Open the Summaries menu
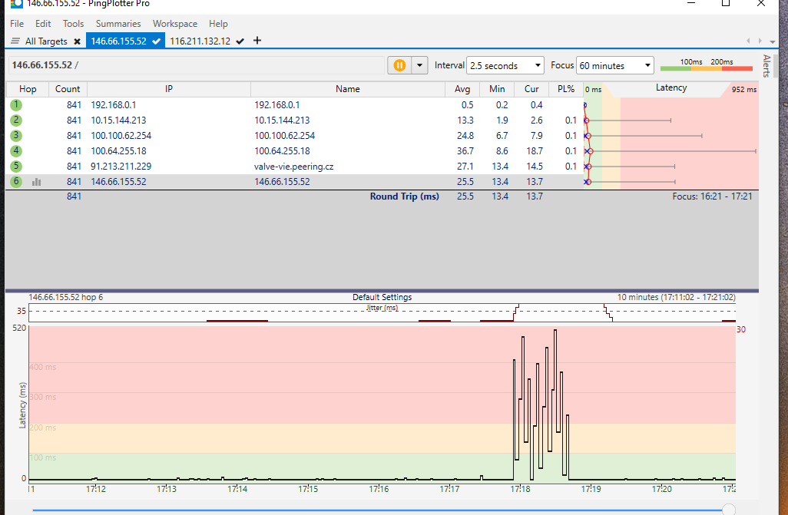Image resolution: width=788 pixels, height=515 pixels. (x=118, y=24)
